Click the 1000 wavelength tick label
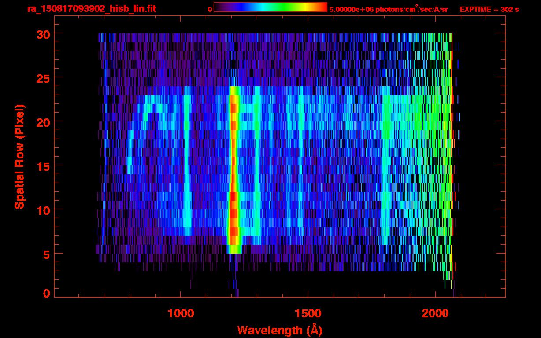This screenshot has height=338, width=541. click(x=181, y=313)
